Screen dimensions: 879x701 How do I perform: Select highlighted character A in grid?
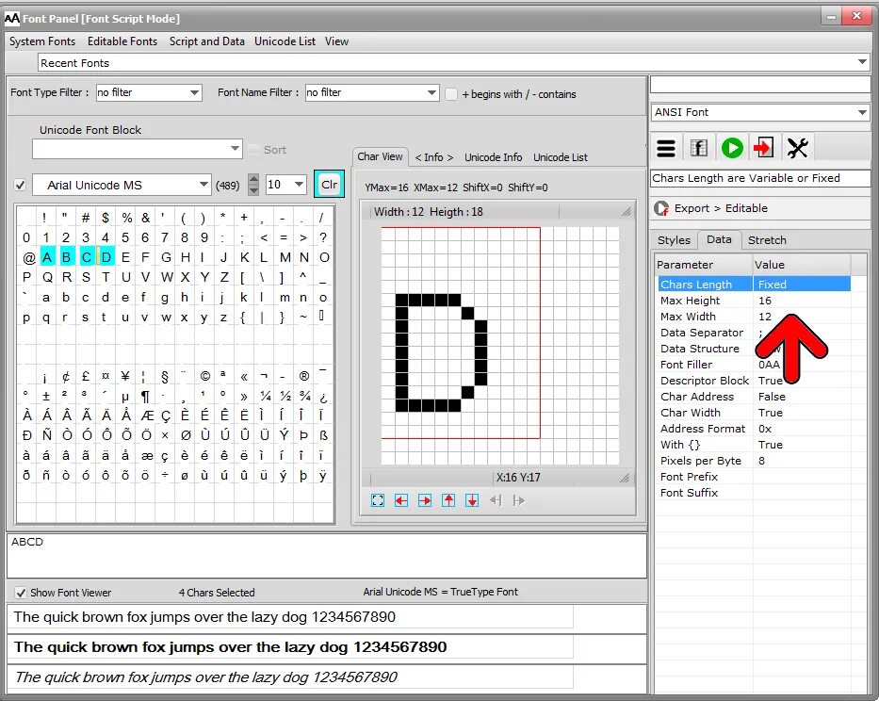click(47, 257)
